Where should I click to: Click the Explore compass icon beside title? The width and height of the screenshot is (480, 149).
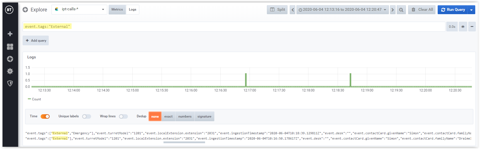(25, 10)
